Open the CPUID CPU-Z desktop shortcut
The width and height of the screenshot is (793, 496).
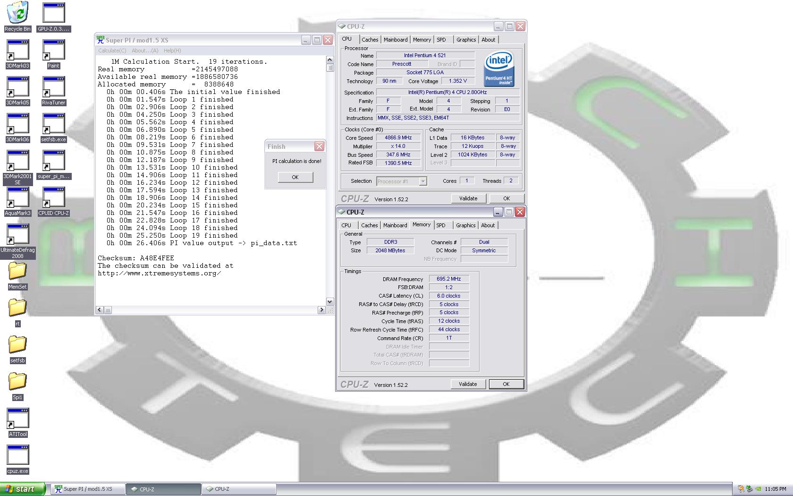tap(53, 201)
